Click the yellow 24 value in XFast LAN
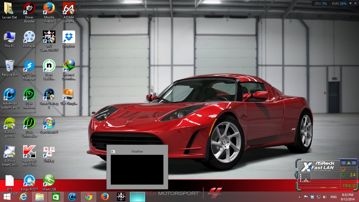Viewport: 359px width, 202px height. pyautogui.click(x=353, y=175)
